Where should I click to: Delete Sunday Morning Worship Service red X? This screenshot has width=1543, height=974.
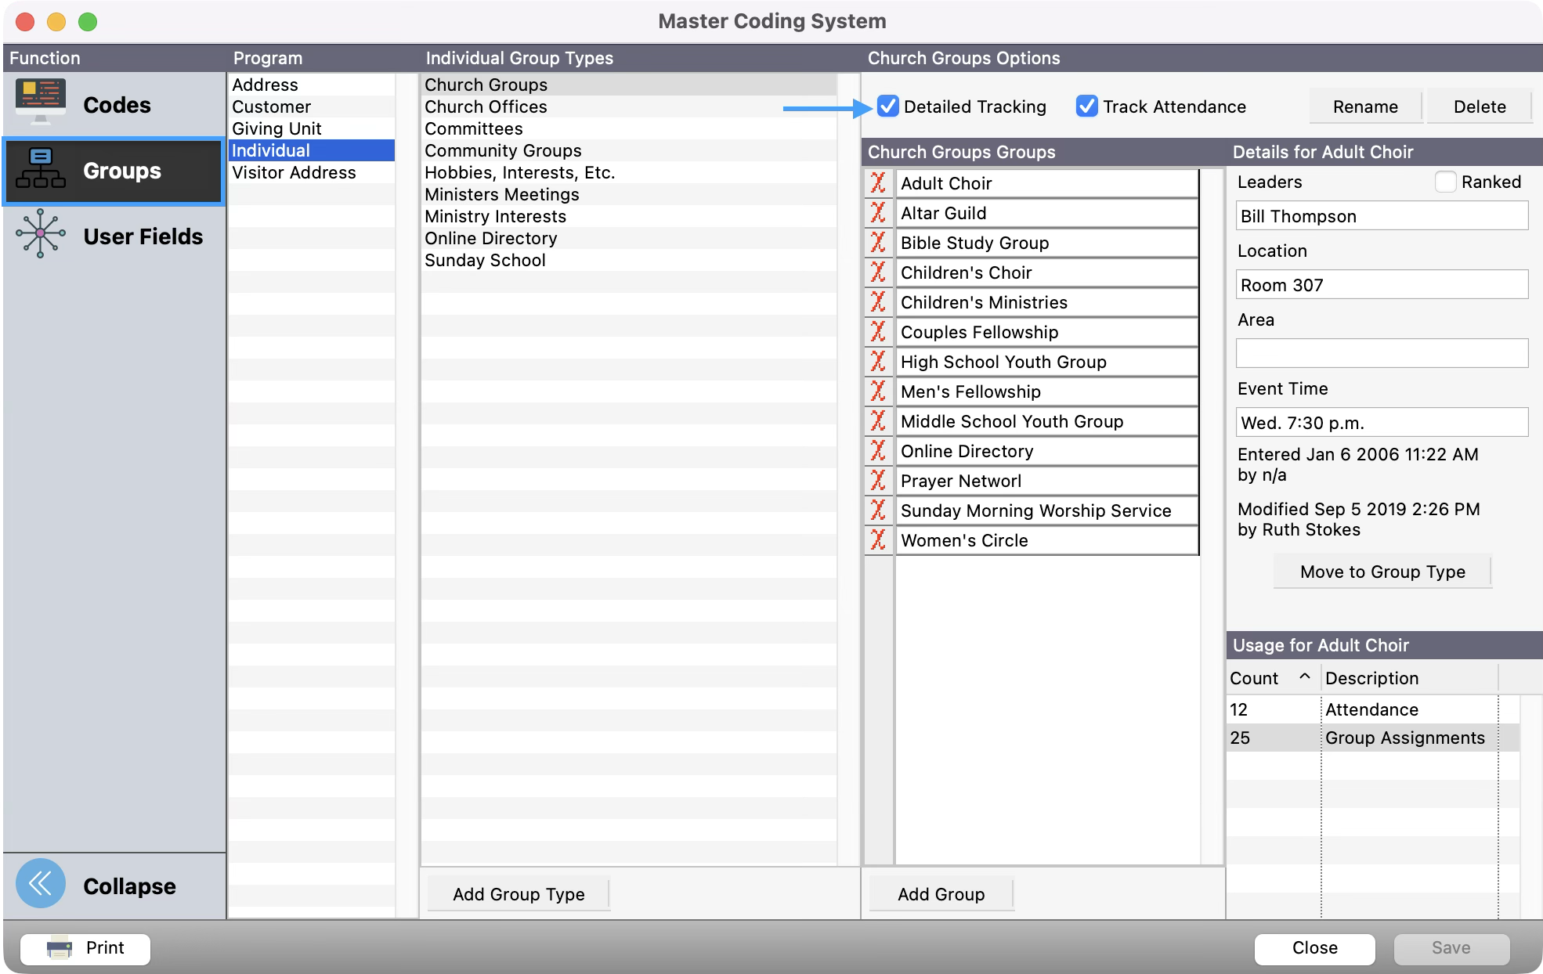(879, 510)
